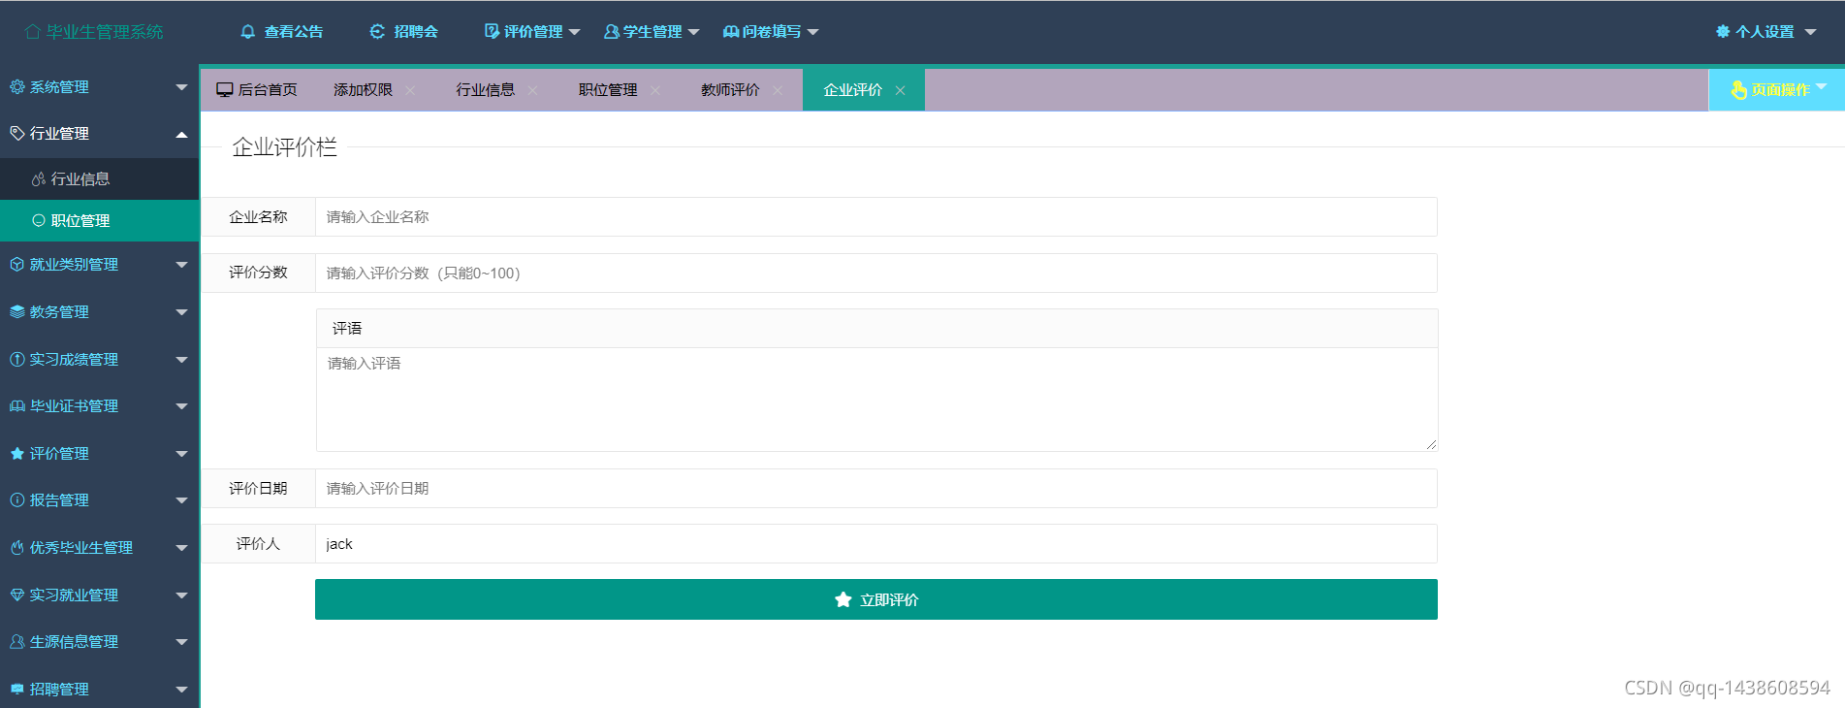Expand the 毕业证书管理 arrow
1845x708 pixels.
click(181, 406)
